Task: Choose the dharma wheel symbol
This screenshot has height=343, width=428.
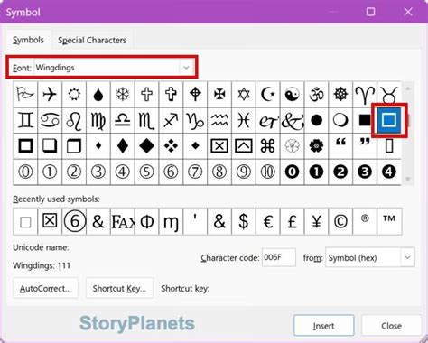Action: 340,94
